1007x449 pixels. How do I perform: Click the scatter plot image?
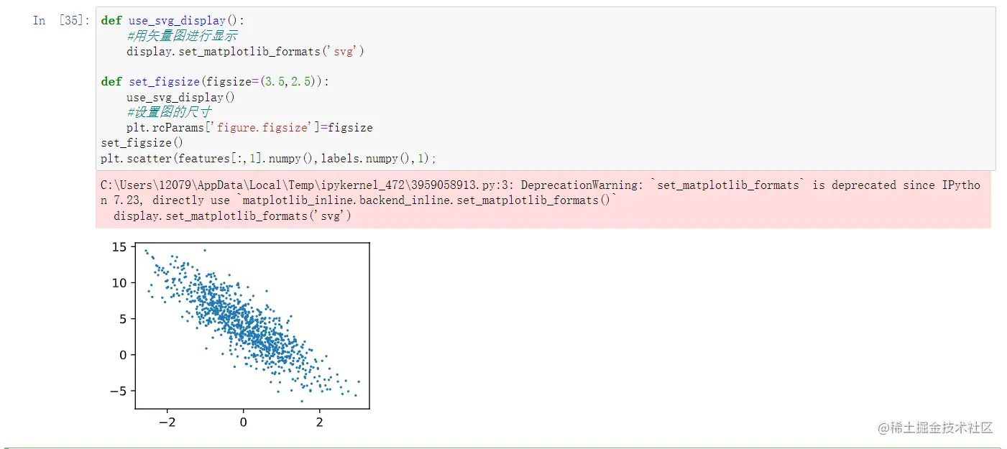tap(252, 327)
